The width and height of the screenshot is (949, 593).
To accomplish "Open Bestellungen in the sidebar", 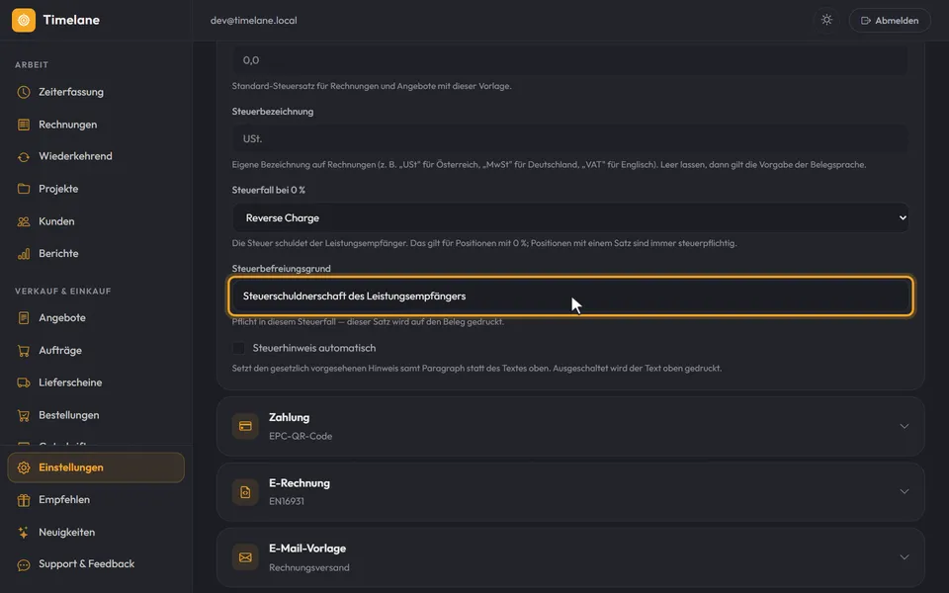I will click(x=96, y=415).
